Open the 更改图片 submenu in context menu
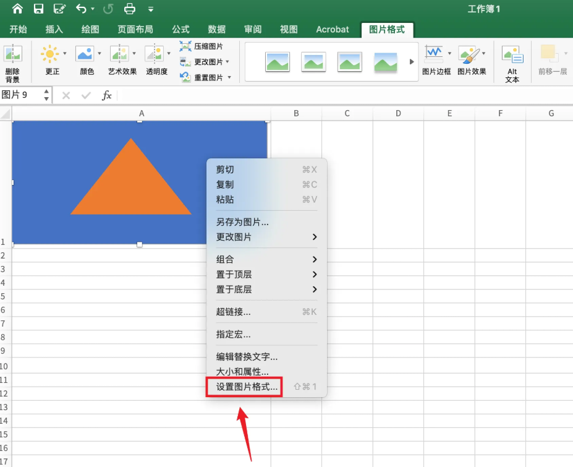 tap(266, 237)
